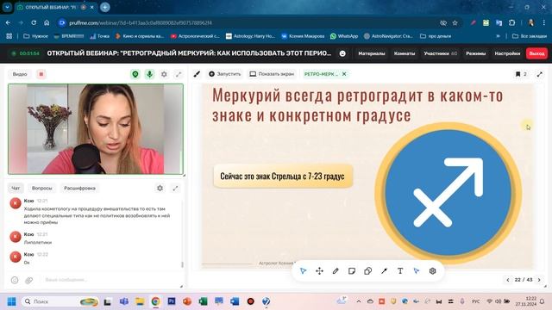Select the shapes tool
The image size is (552, 310).
[368, 271]
